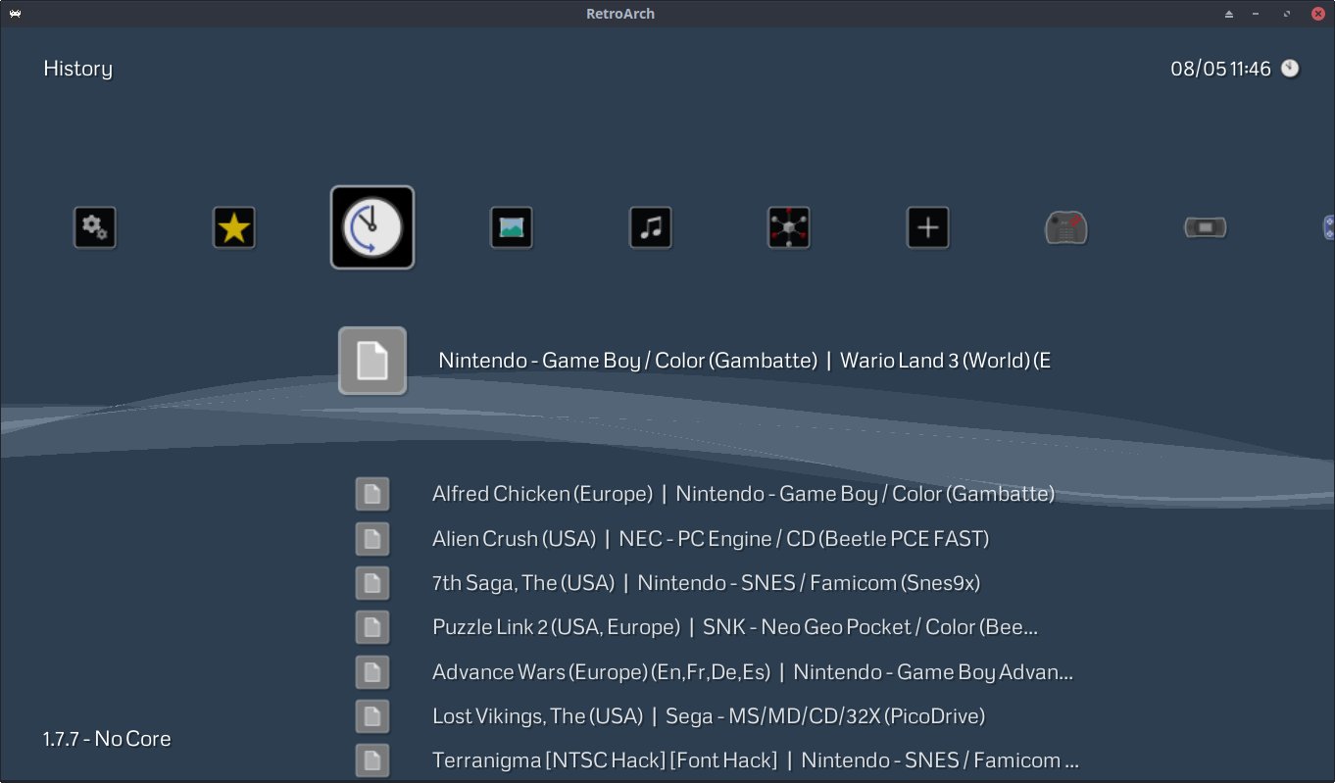The image size is (1335, 783).
Task: Open the Images tab icon
Action: (x=512, y=228)
